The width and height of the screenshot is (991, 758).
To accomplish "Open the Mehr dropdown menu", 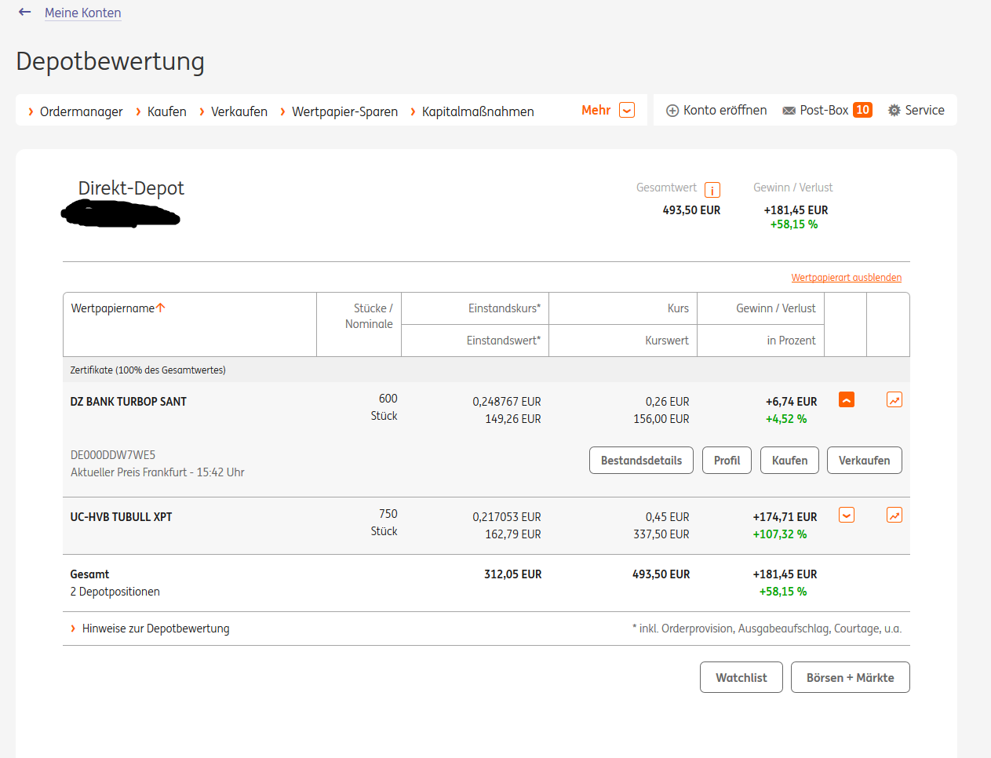I will (x=626, y=110).
